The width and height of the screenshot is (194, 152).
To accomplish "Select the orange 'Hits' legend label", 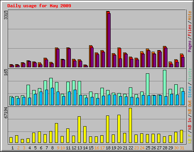I will (190, 16).
